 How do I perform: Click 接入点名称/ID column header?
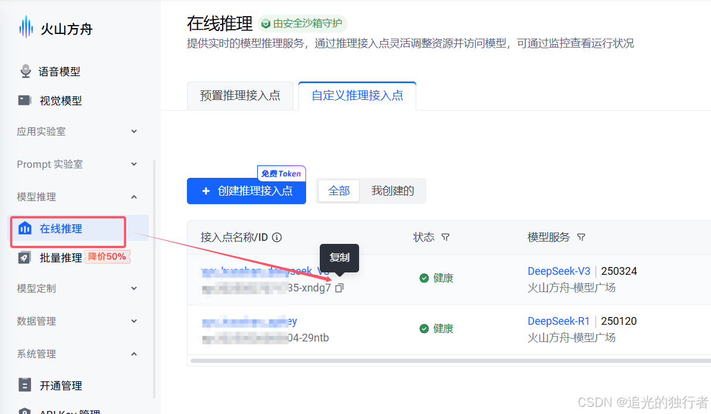[234, 237]
